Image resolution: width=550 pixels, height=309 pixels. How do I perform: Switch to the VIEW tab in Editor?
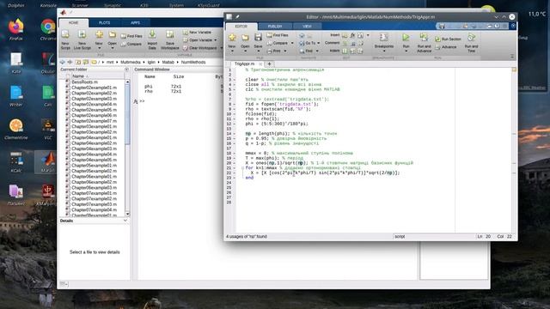[307, 27]
